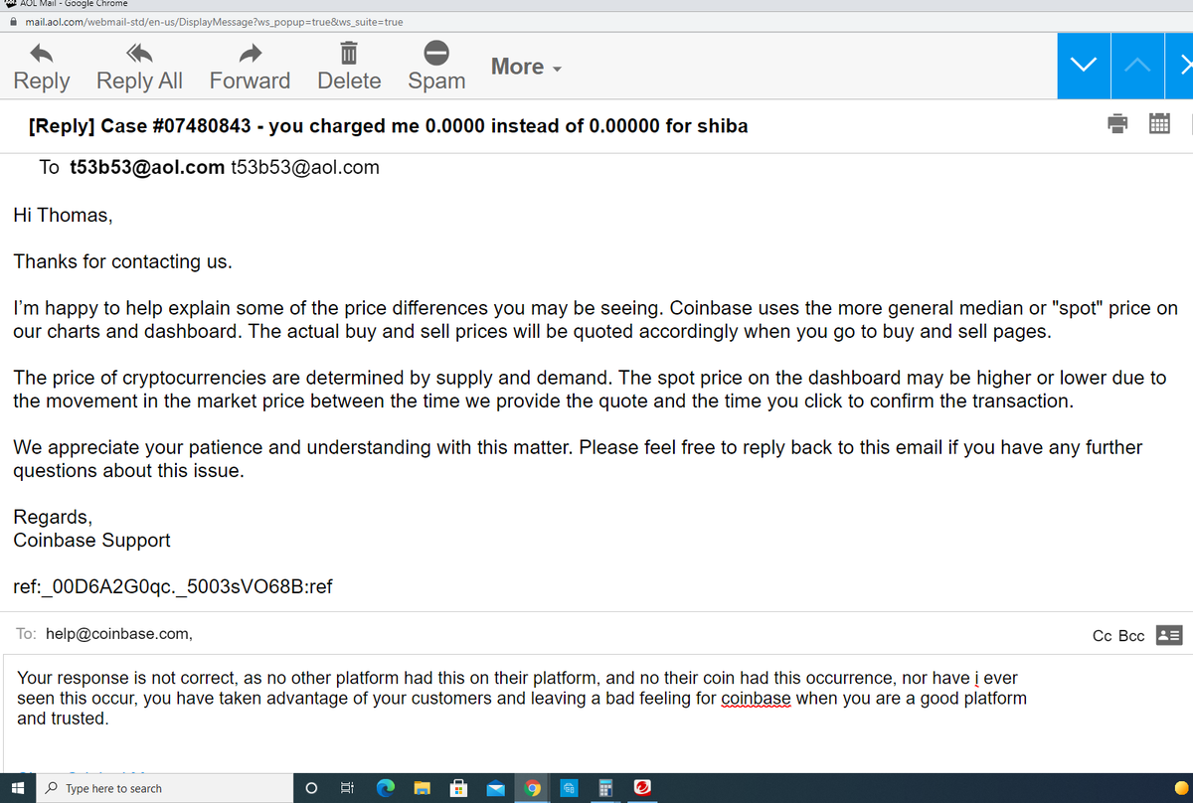Open Microsoft Store from the taskbar
Viewport: 1193px width, 803px height.
click(459, 788)
